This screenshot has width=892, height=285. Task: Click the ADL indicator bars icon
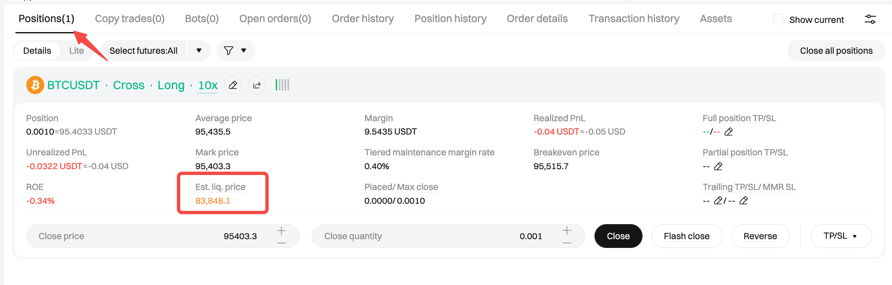[282, 85]
